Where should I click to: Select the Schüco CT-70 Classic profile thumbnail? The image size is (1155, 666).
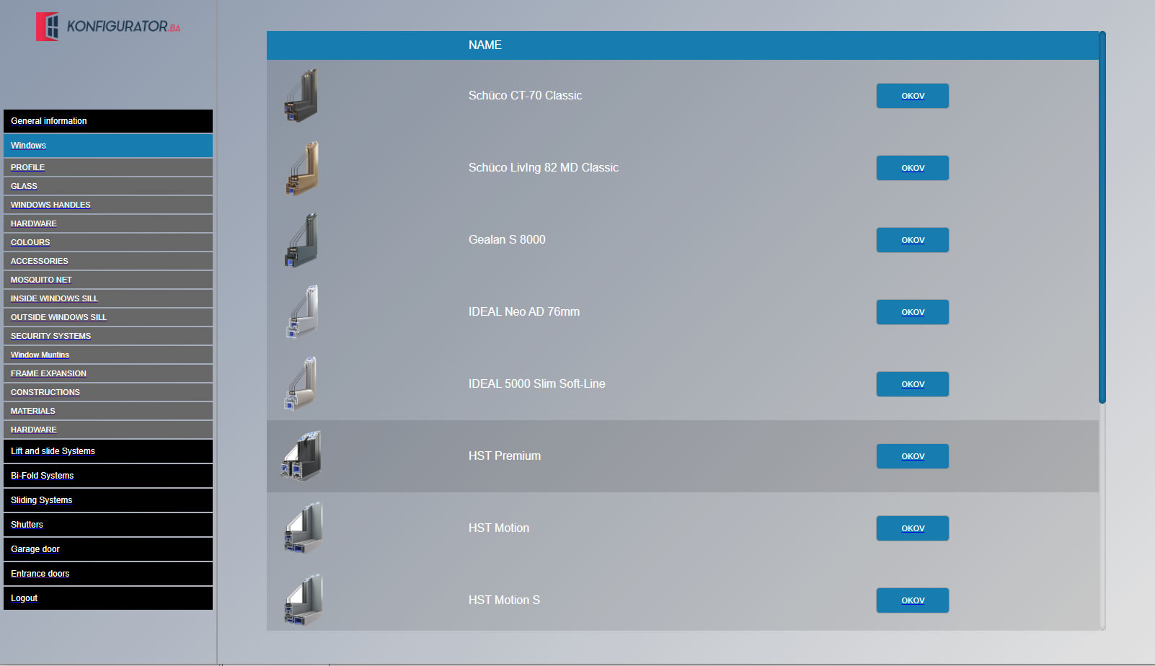(301, 95)
